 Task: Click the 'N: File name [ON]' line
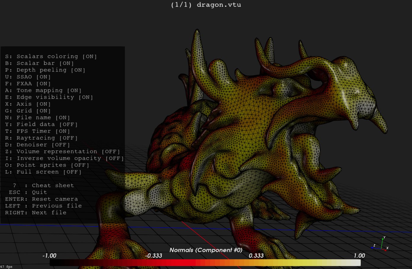click(x=38, y=118)
